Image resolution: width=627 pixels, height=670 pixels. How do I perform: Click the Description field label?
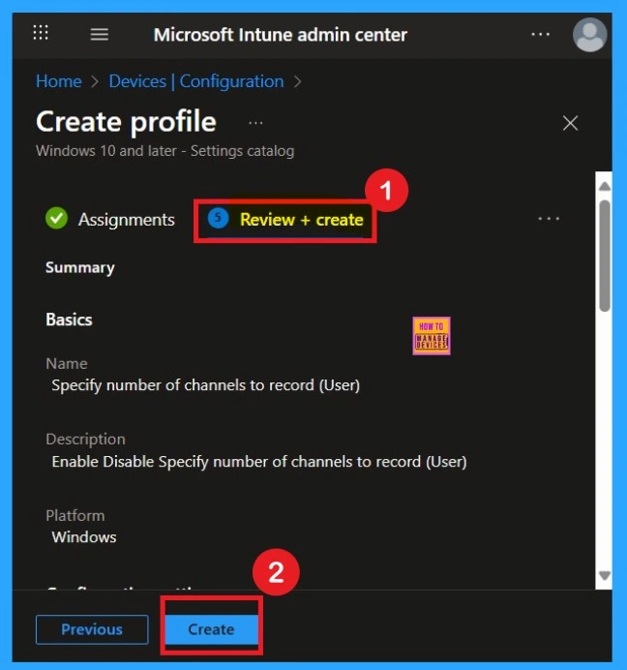click(85, 440)
